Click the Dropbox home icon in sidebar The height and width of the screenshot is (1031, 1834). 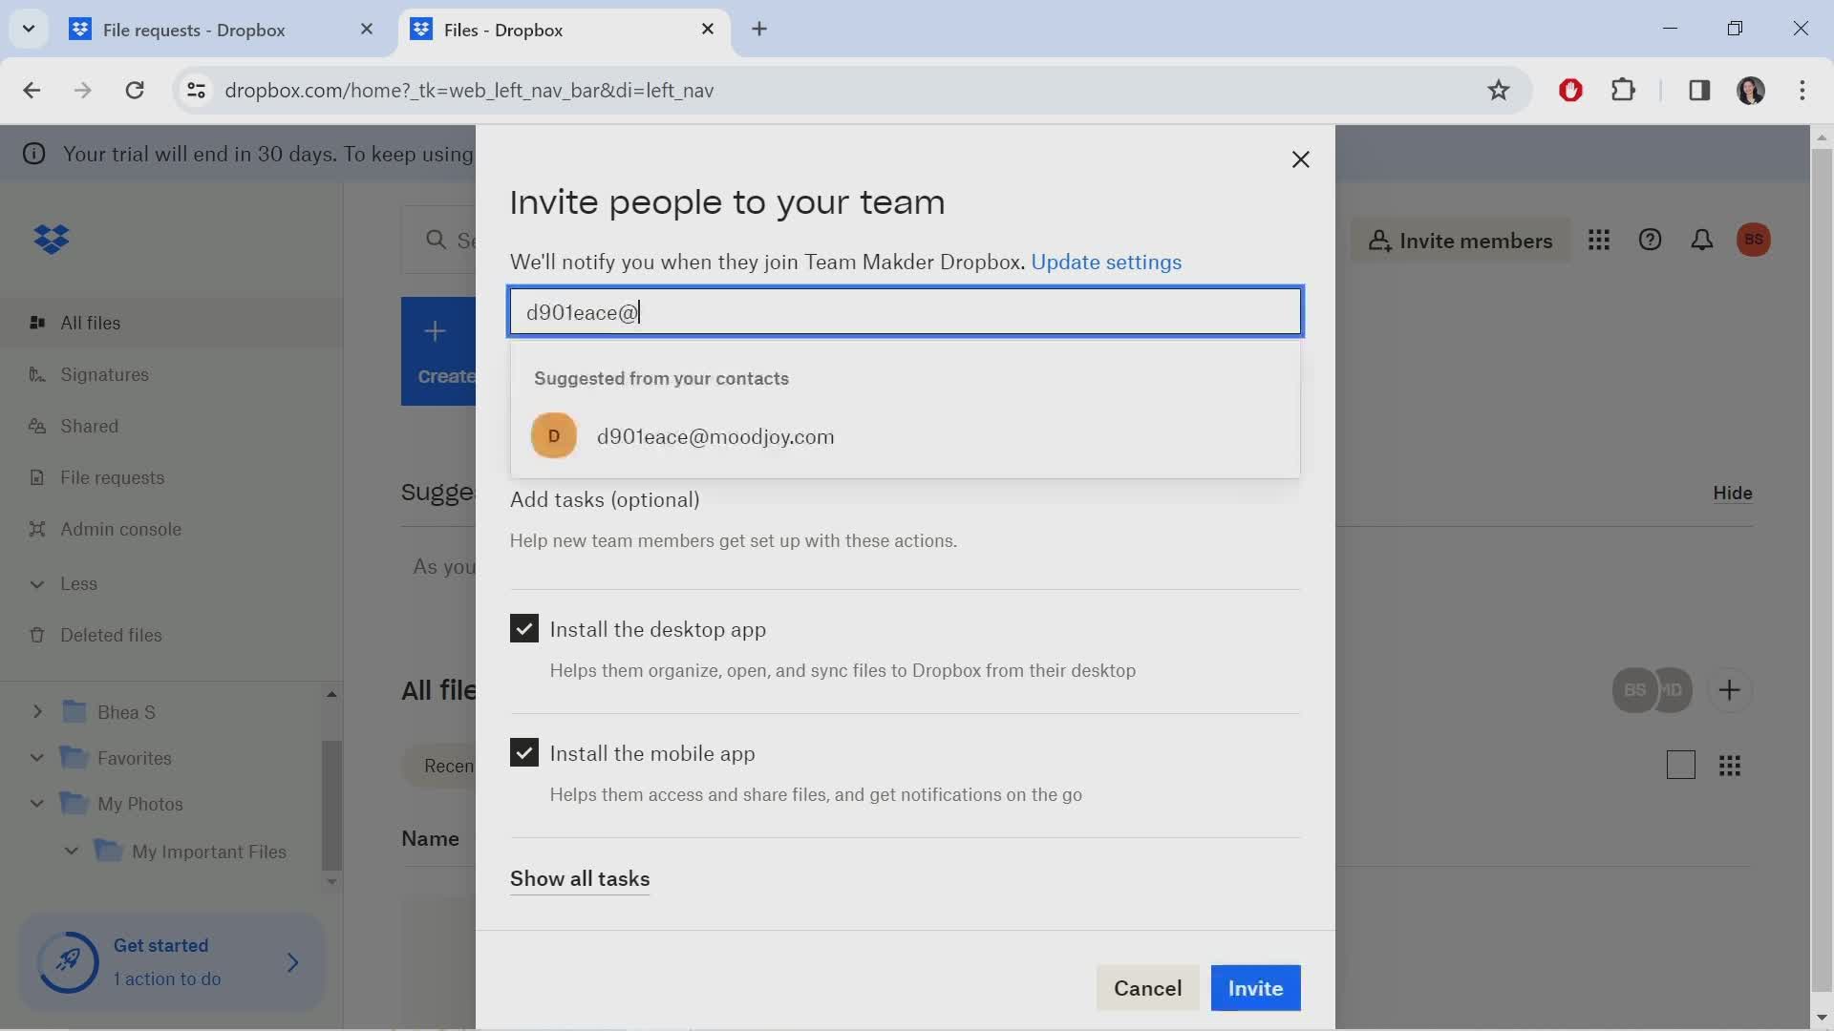tap(53, 240)
